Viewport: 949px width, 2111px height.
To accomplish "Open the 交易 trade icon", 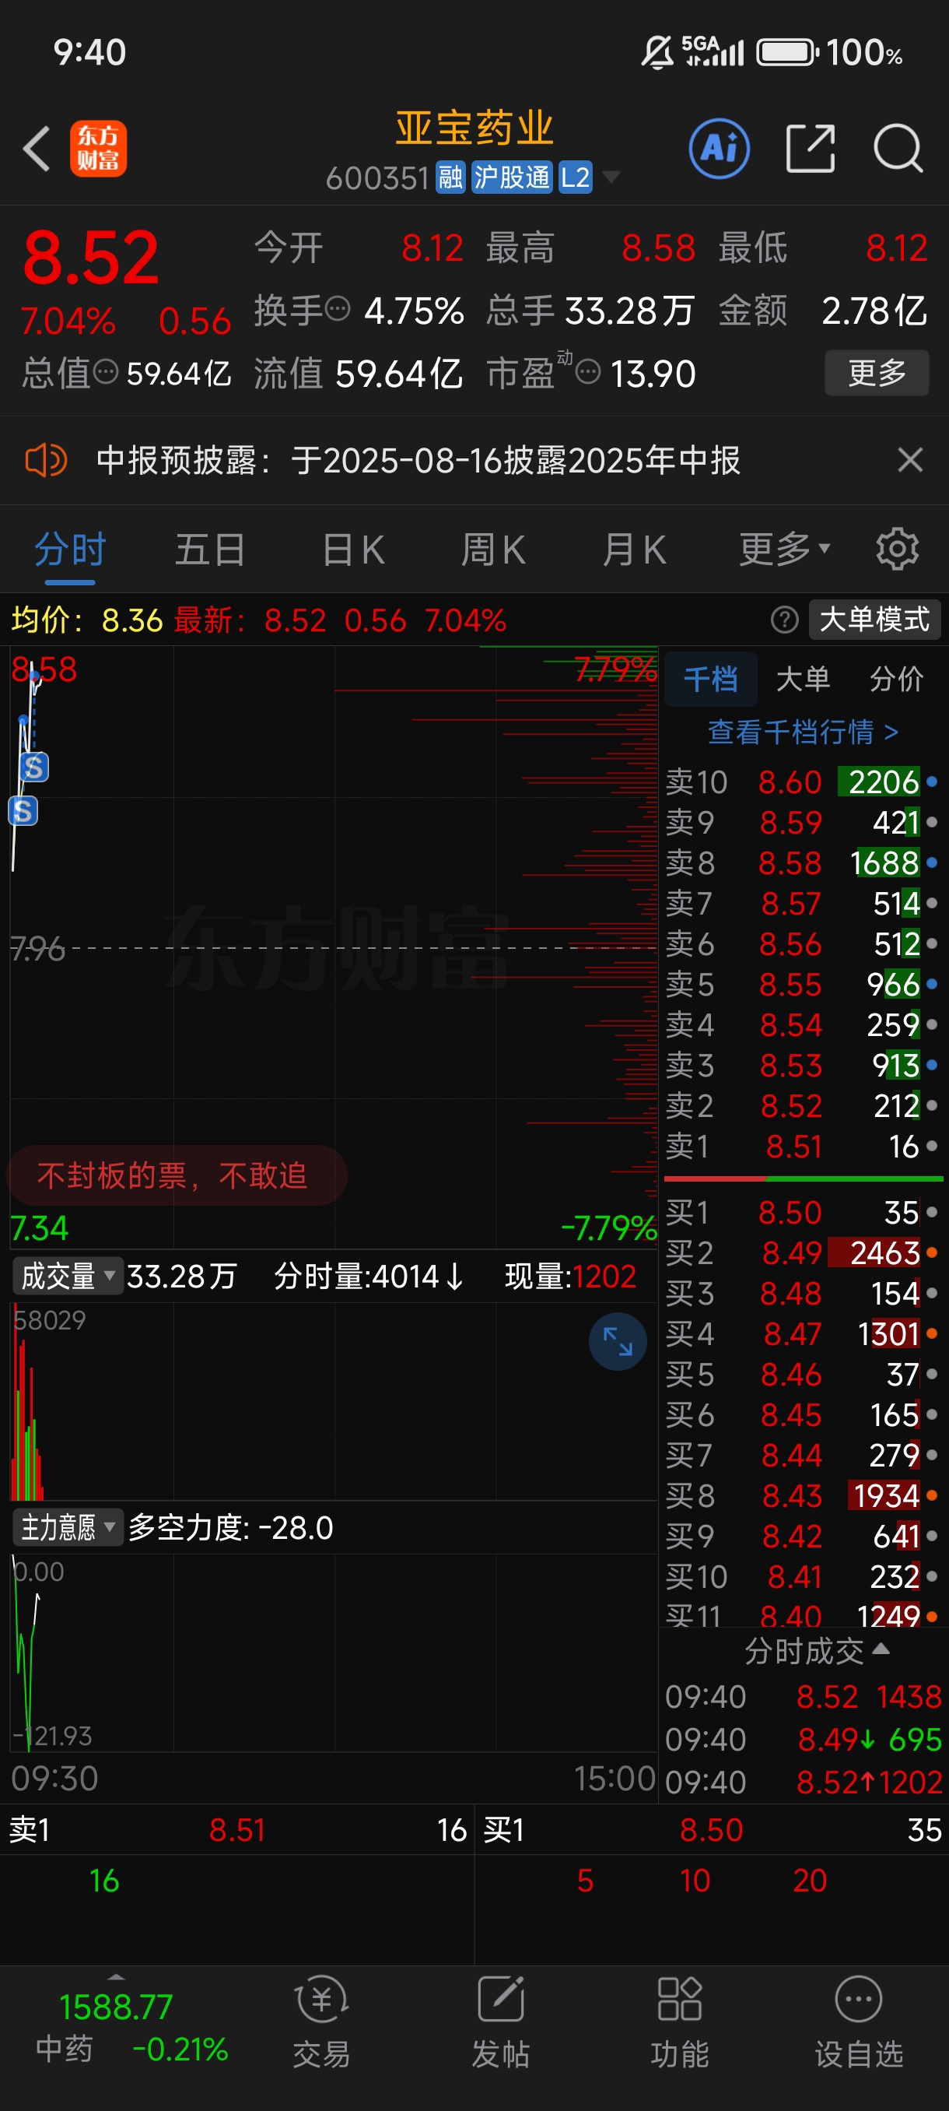I will pyautogui.click(x=322, y=2021).
